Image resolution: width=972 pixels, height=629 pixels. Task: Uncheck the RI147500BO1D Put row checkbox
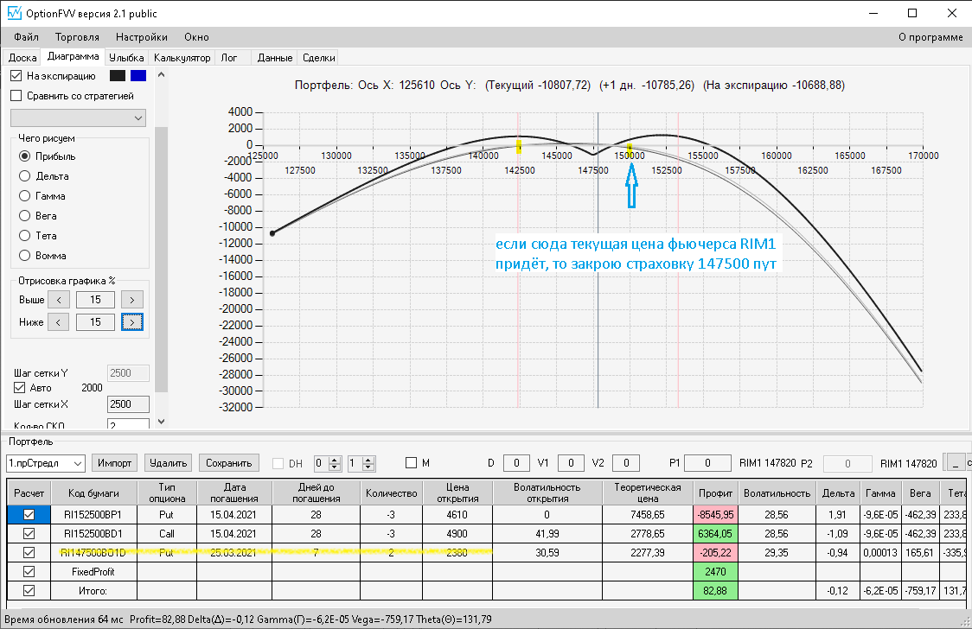pyautogui.click(x=29, y=552)
